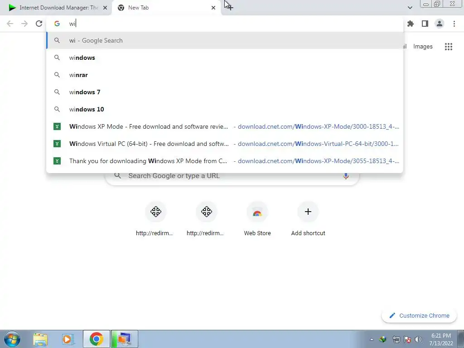
Task: Pick the 'windows 7' suggestion
Action: coord(225,92)
